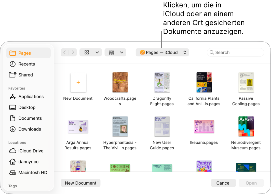Viewport: 271px width, 194px height.
Task: Click the Neurodivergent Museum.pages file name
Action: [x=246, y=145]
